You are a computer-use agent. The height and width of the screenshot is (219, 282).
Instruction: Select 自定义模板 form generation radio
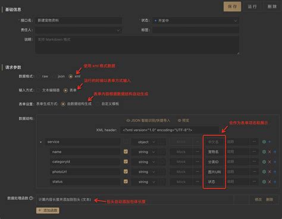point(98,104)
